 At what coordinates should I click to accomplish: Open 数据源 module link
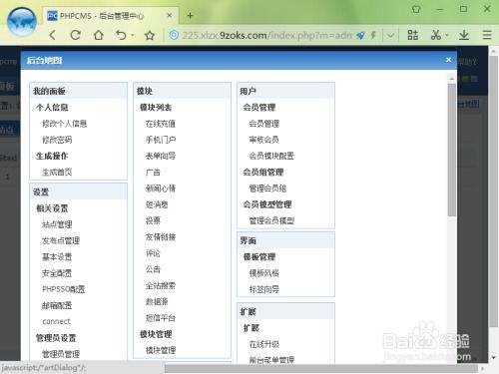[157, 302]
